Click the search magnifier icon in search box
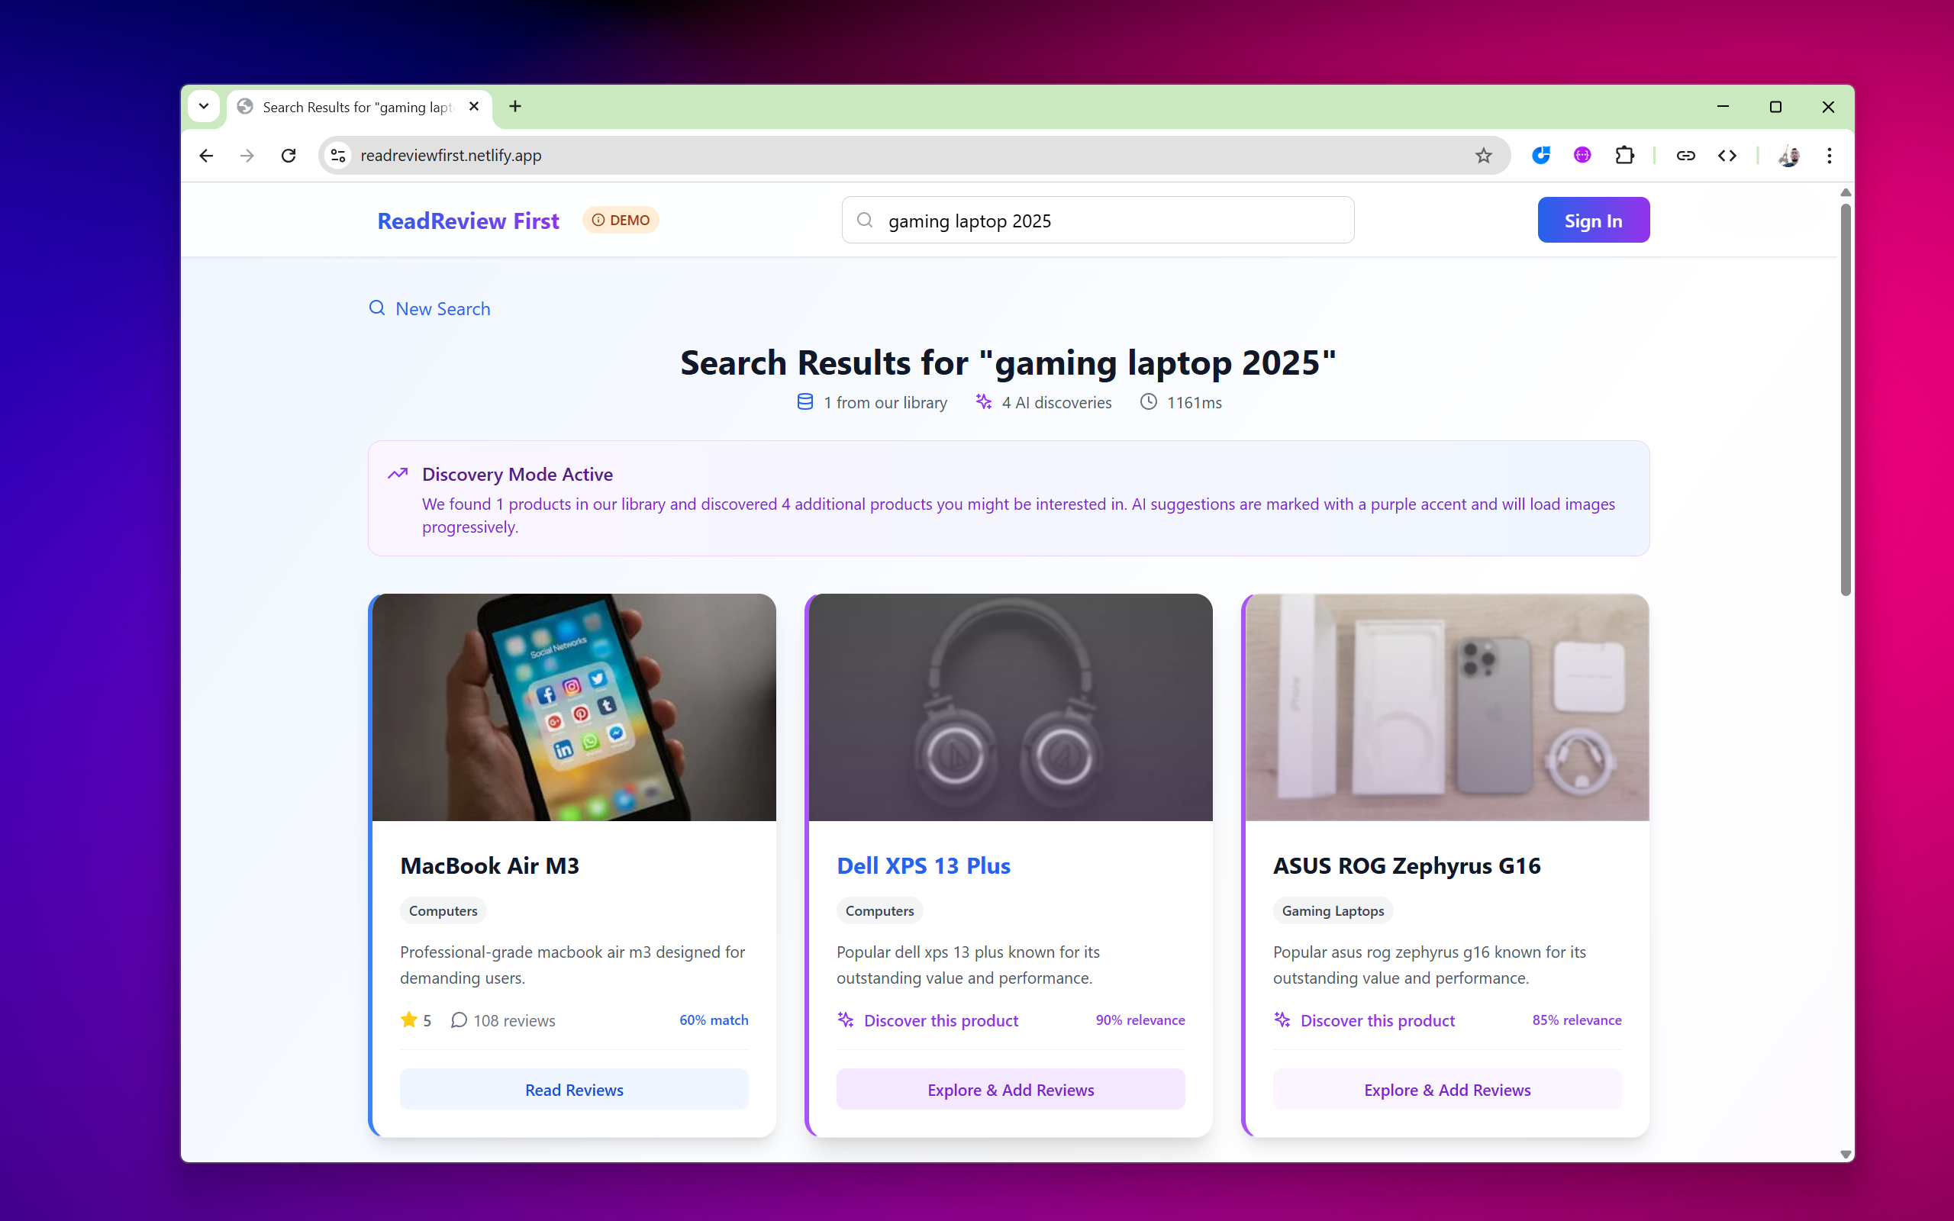Screen dimensions: 1954x1221 pos(865,221)
